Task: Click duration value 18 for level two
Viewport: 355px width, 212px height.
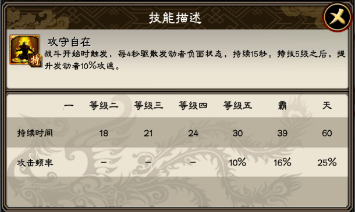Action: [x=104, y=133]
